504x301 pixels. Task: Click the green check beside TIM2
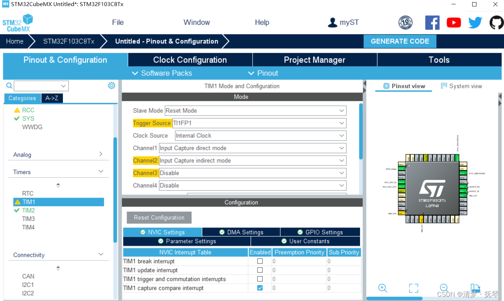pyautogui.click(x=17, y=210)
